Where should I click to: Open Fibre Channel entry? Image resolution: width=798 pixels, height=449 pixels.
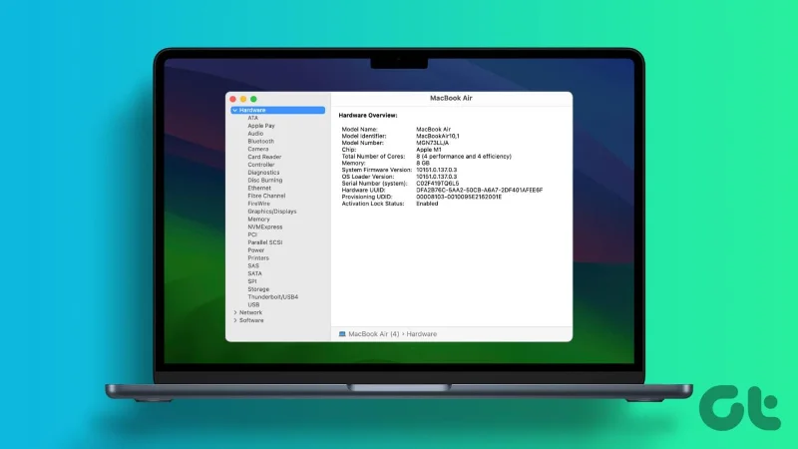266,196
